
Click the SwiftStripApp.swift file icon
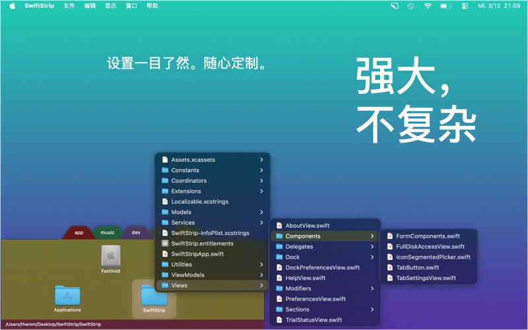coord(164,253)
